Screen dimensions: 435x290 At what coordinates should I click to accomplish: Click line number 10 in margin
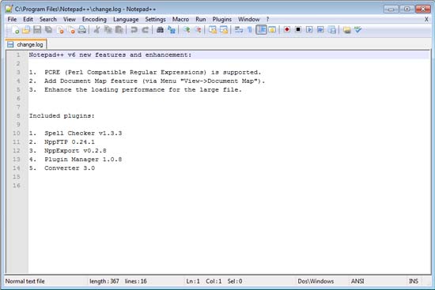(x=17, y=133)
